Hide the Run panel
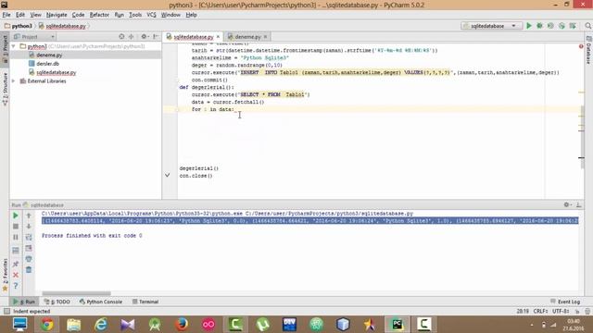593x333 pixels. pyautogui.click(x=578, y=204)
